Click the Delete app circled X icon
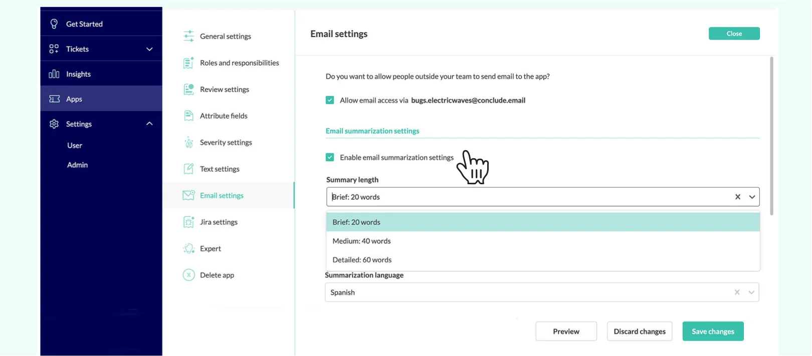Image resolution: width=812 pixels, height=356 pixels. [188, 275]
